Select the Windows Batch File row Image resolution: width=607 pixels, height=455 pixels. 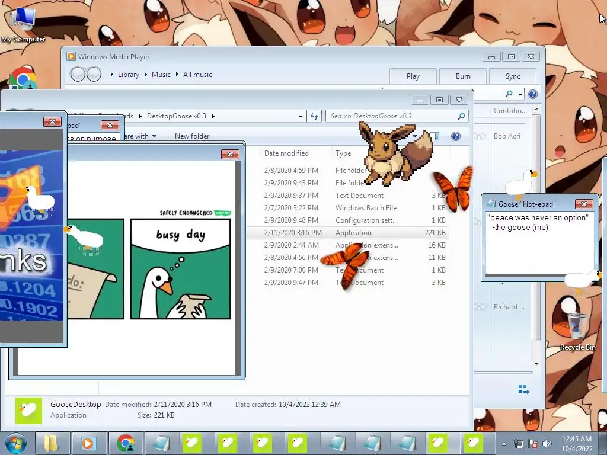pos(346,208)
